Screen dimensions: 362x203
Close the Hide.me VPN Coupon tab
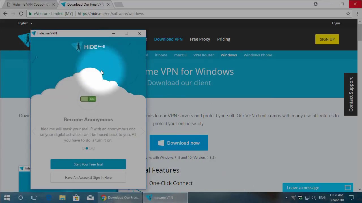54,5
